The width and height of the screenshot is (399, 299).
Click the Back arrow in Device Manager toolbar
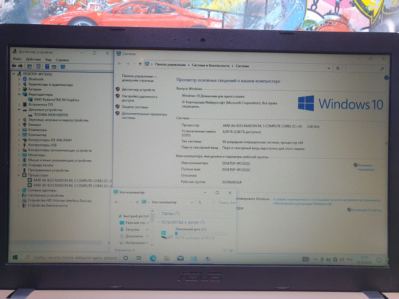[14, 66]
